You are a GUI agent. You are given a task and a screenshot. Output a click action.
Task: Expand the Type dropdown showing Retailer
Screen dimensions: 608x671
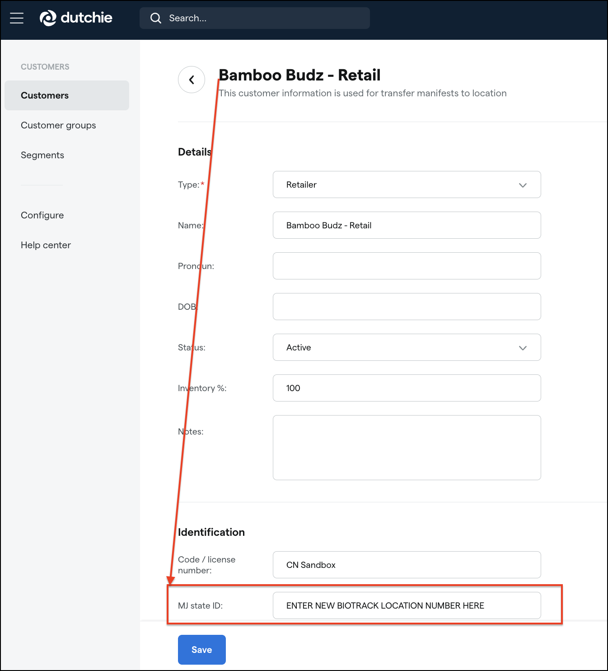[x=407, y=184]
